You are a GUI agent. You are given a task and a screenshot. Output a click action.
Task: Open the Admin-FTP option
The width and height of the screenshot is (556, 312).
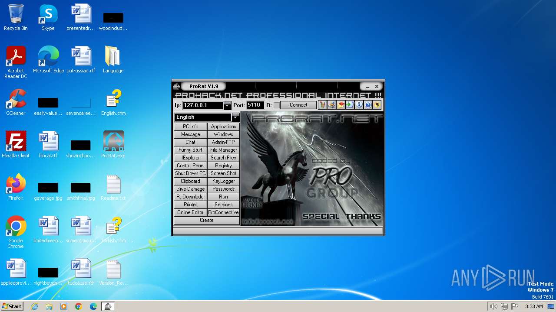point(223,142)
